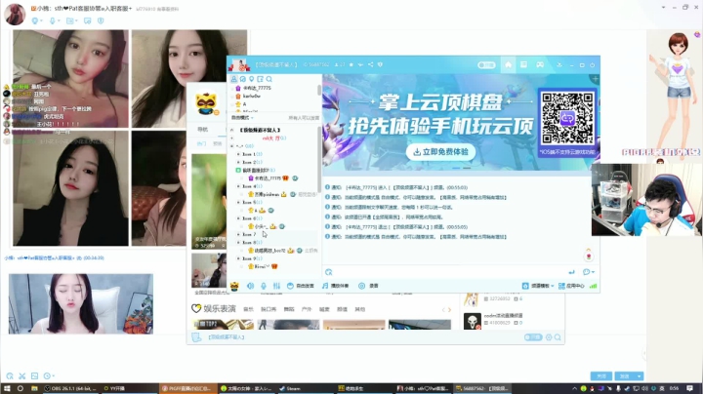This screenshot has height=394, width=703.
Task: Open the home icon in channel header
Action: (508, 64)
